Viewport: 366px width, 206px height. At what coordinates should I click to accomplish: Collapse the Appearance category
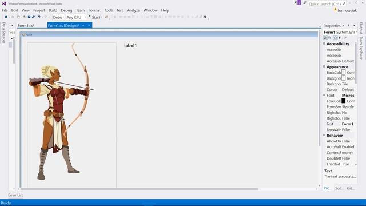pyautogui.click(x=324, y=66)
